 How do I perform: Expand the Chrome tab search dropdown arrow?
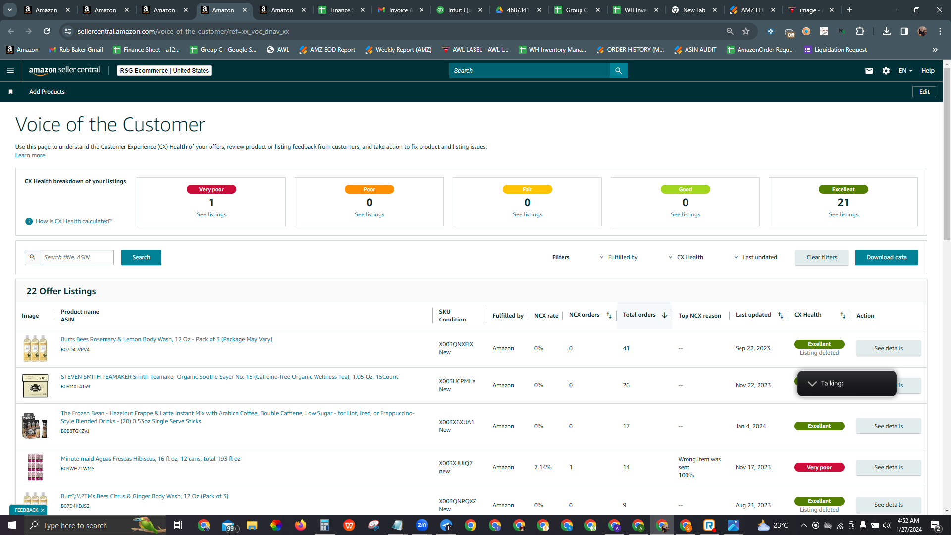[x=10, y=10]
